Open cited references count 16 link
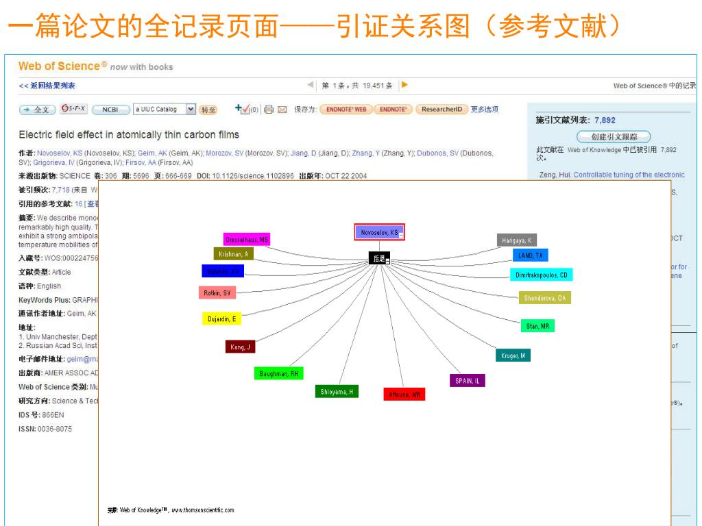Viewport: 702px width, 526px height. pos(78,203)
